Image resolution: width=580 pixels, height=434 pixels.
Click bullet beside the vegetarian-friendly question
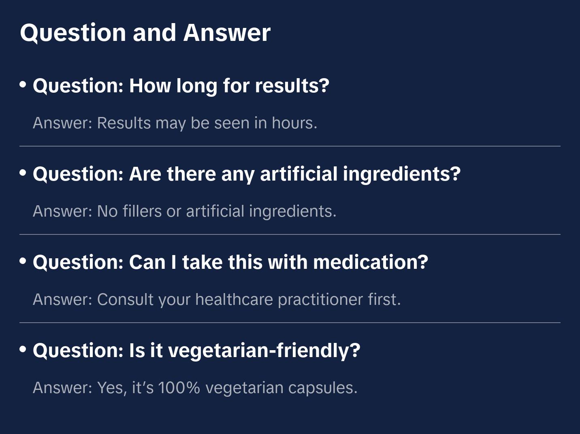[x=23, y=349]
